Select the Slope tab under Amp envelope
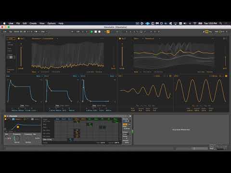Screen dimensions: 231x173 (x=27, y=106)
